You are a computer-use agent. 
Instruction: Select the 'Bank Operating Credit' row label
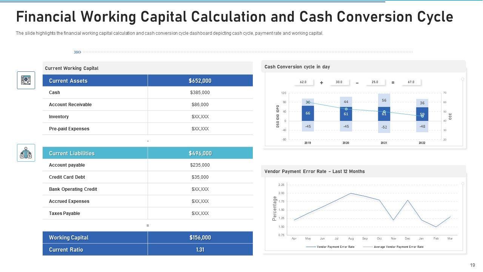(x=73, y=189)
